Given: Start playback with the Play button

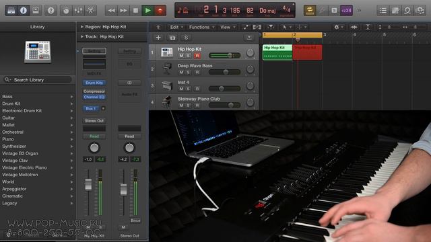Looking at the screenshot, I should 147,11.
